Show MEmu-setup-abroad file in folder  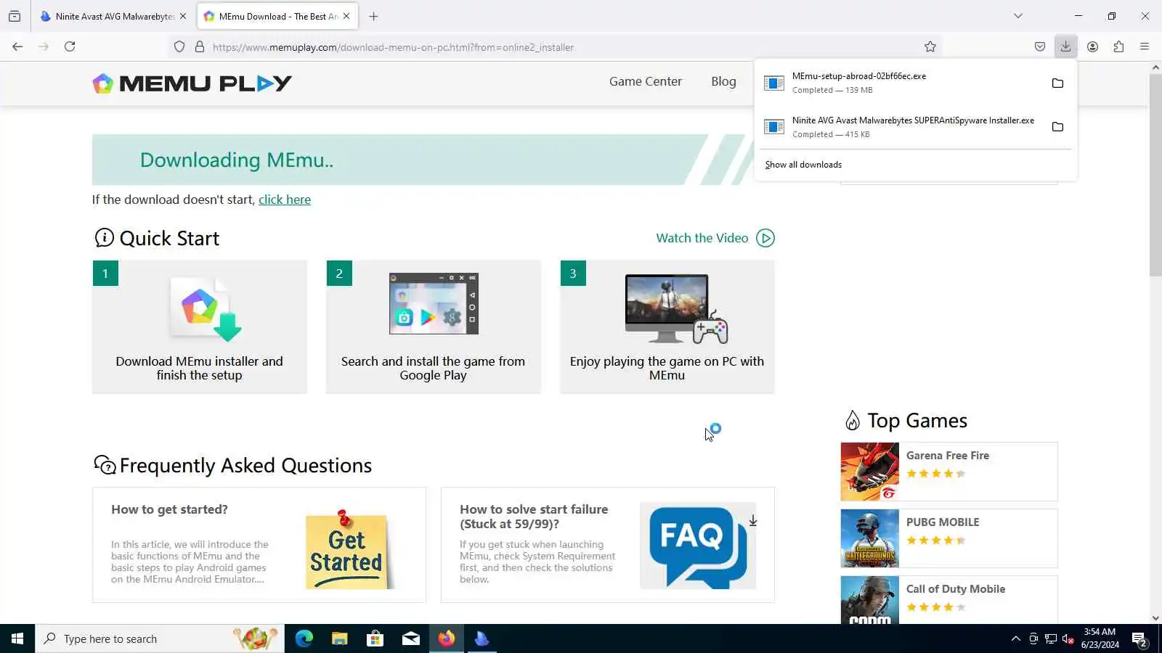[1057, 83]
